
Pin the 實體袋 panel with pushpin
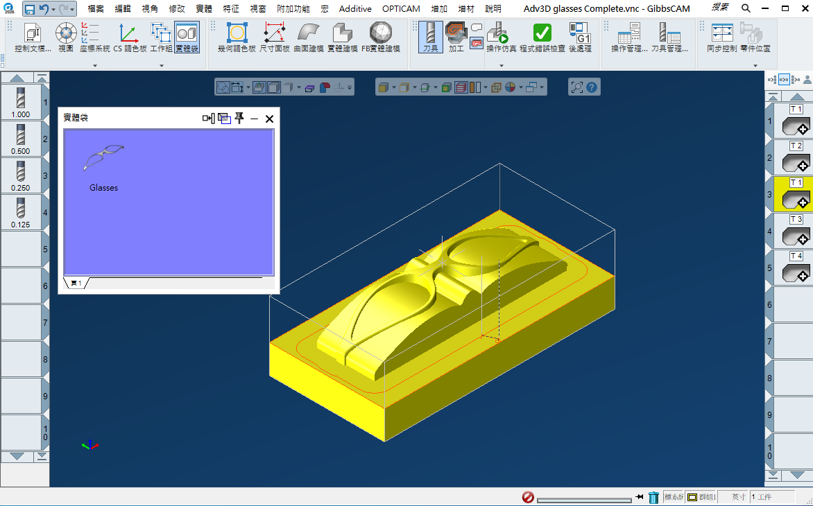coord(239,119)
